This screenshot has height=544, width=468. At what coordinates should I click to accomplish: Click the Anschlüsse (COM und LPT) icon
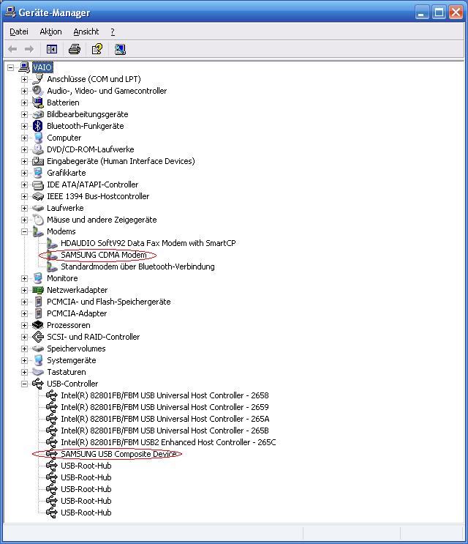(x=38, y=79)
